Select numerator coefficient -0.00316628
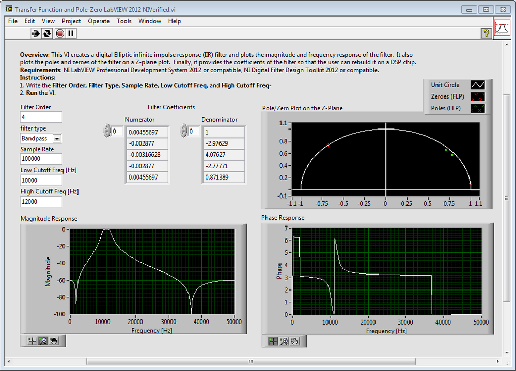 [147, 155]
